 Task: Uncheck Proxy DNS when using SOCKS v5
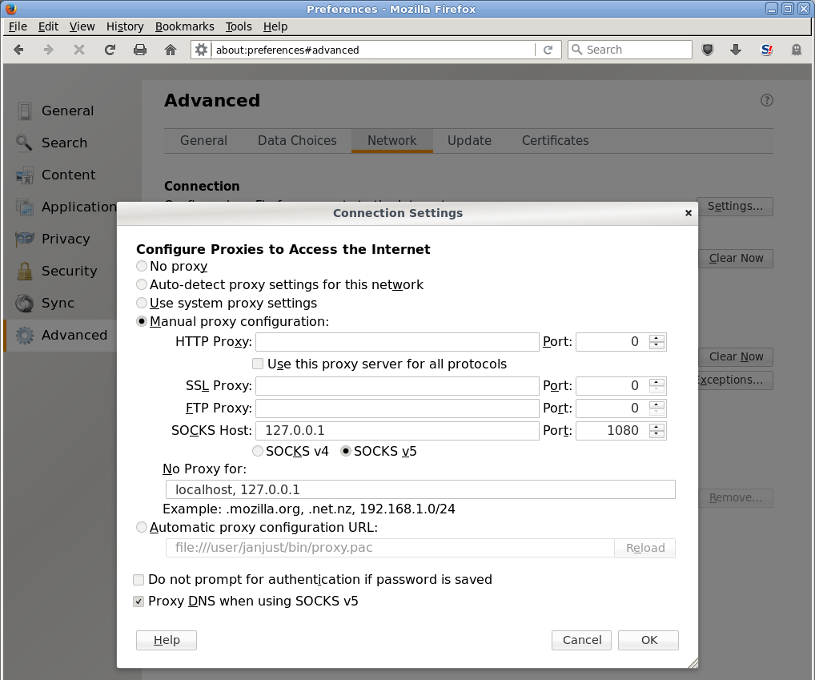[139, 602]
